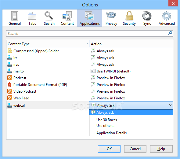Screen dimensions: 180x159
Task: Click Always ask action for ircs
Action: tap(105, 65)
